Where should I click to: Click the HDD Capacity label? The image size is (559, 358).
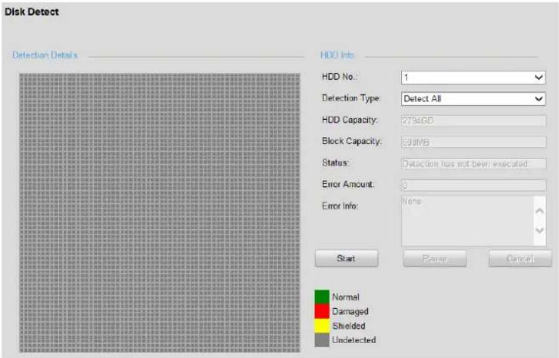(350, 120)
